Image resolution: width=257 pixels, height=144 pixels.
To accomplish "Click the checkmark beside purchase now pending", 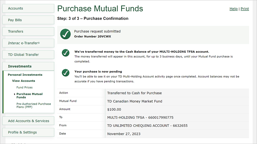I will (65, 73).
